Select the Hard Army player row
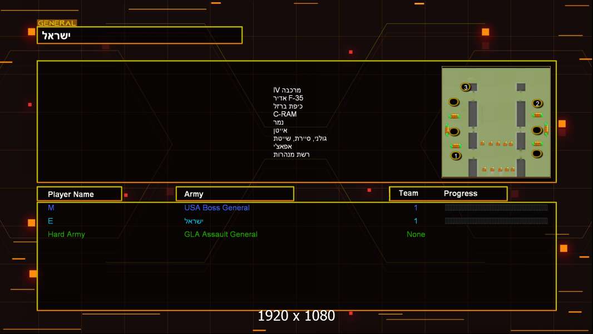 pyautogui.click(x=296, y=234)
